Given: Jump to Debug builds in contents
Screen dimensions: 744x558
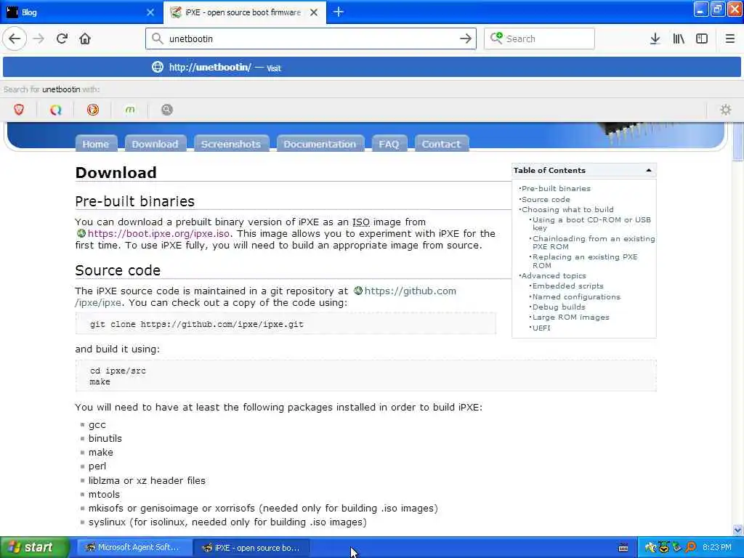Looking at the screenshot, I should click(x=559, y=307).
